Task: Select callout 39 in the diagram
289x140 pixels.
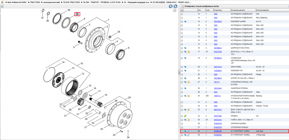Action: coord(69,10)
